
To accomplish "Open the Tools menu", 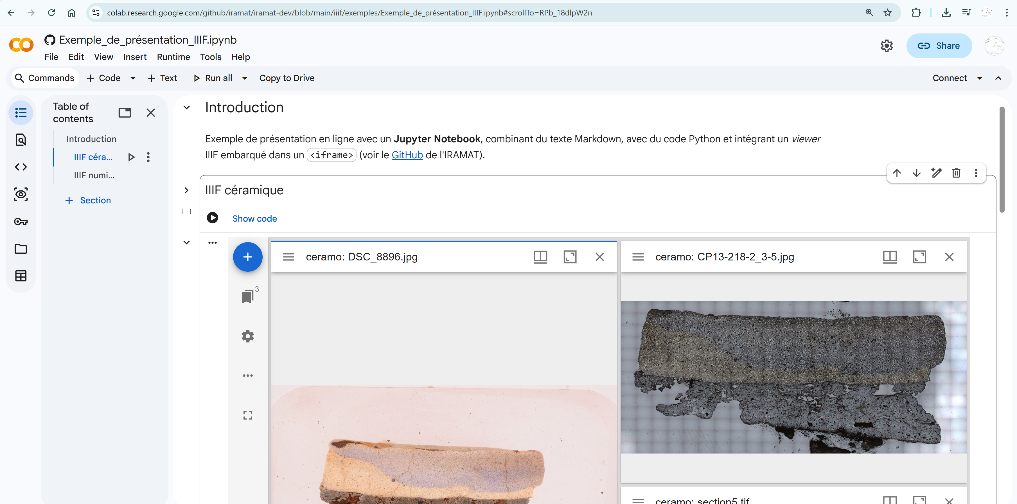I will tap(210, 57).
